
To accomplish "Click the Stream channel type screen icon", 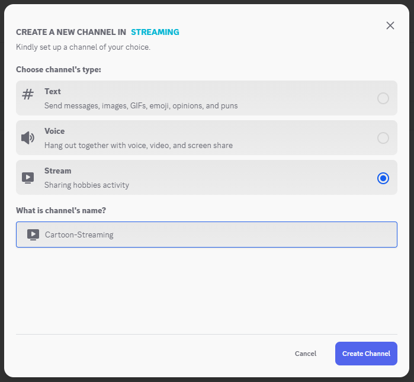I will 28,178.
